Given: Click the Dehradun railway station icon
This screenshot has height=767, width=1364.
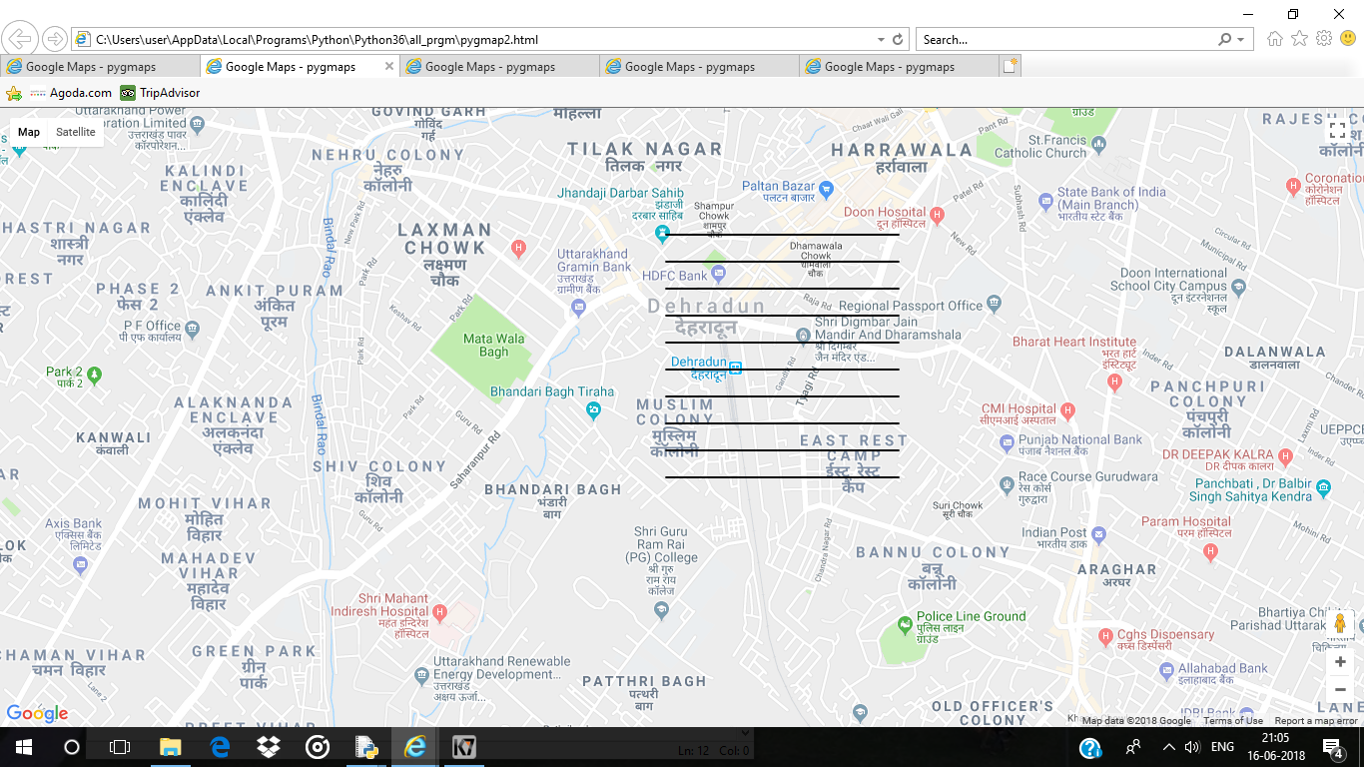Looking at the screenshot, I should pyautogui.click(x=736, y=368).
